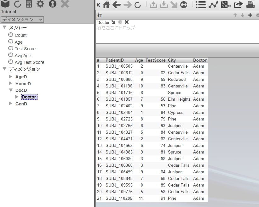This screenshot has height=207, width=259.
Task: Open Doctor row item gear options
Action: pos(120,22)
